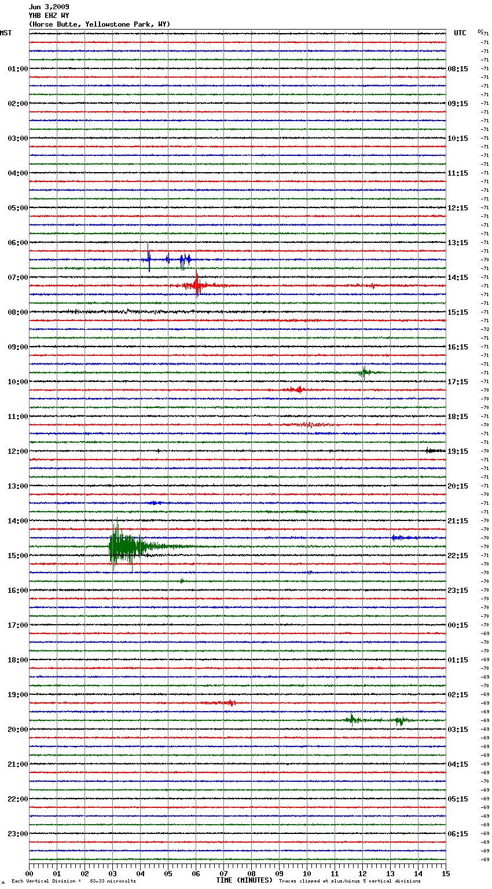
Task: Click the 21:15 UTC time label
Action: pyautogui.click(x=458, y=521)
